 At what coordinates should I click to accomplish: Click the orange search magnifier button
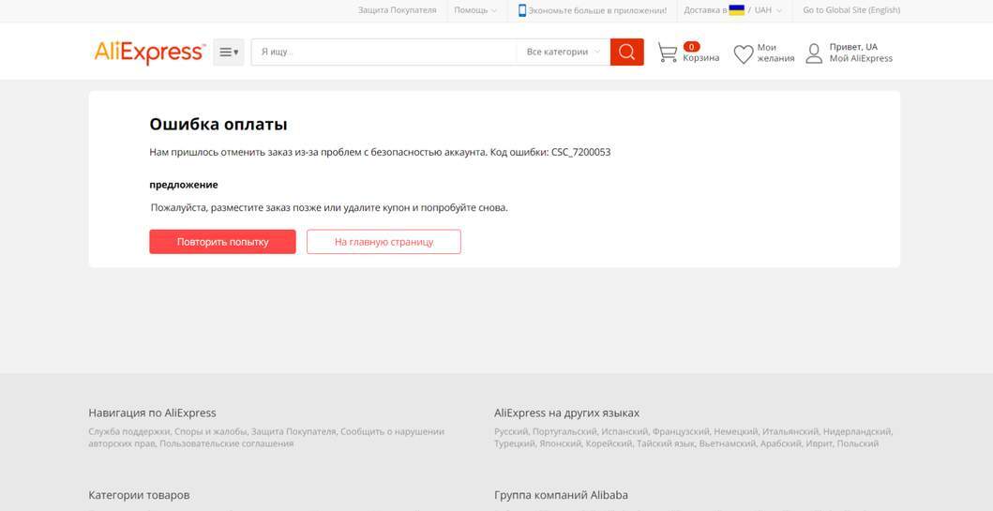(x=626, y=53)
